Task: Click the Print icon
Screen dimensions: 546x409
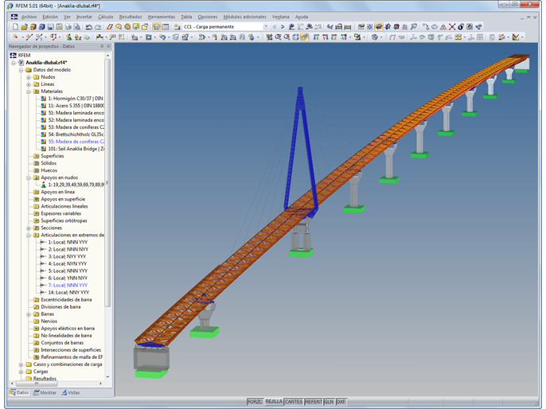Action: (x=68, y=27)
